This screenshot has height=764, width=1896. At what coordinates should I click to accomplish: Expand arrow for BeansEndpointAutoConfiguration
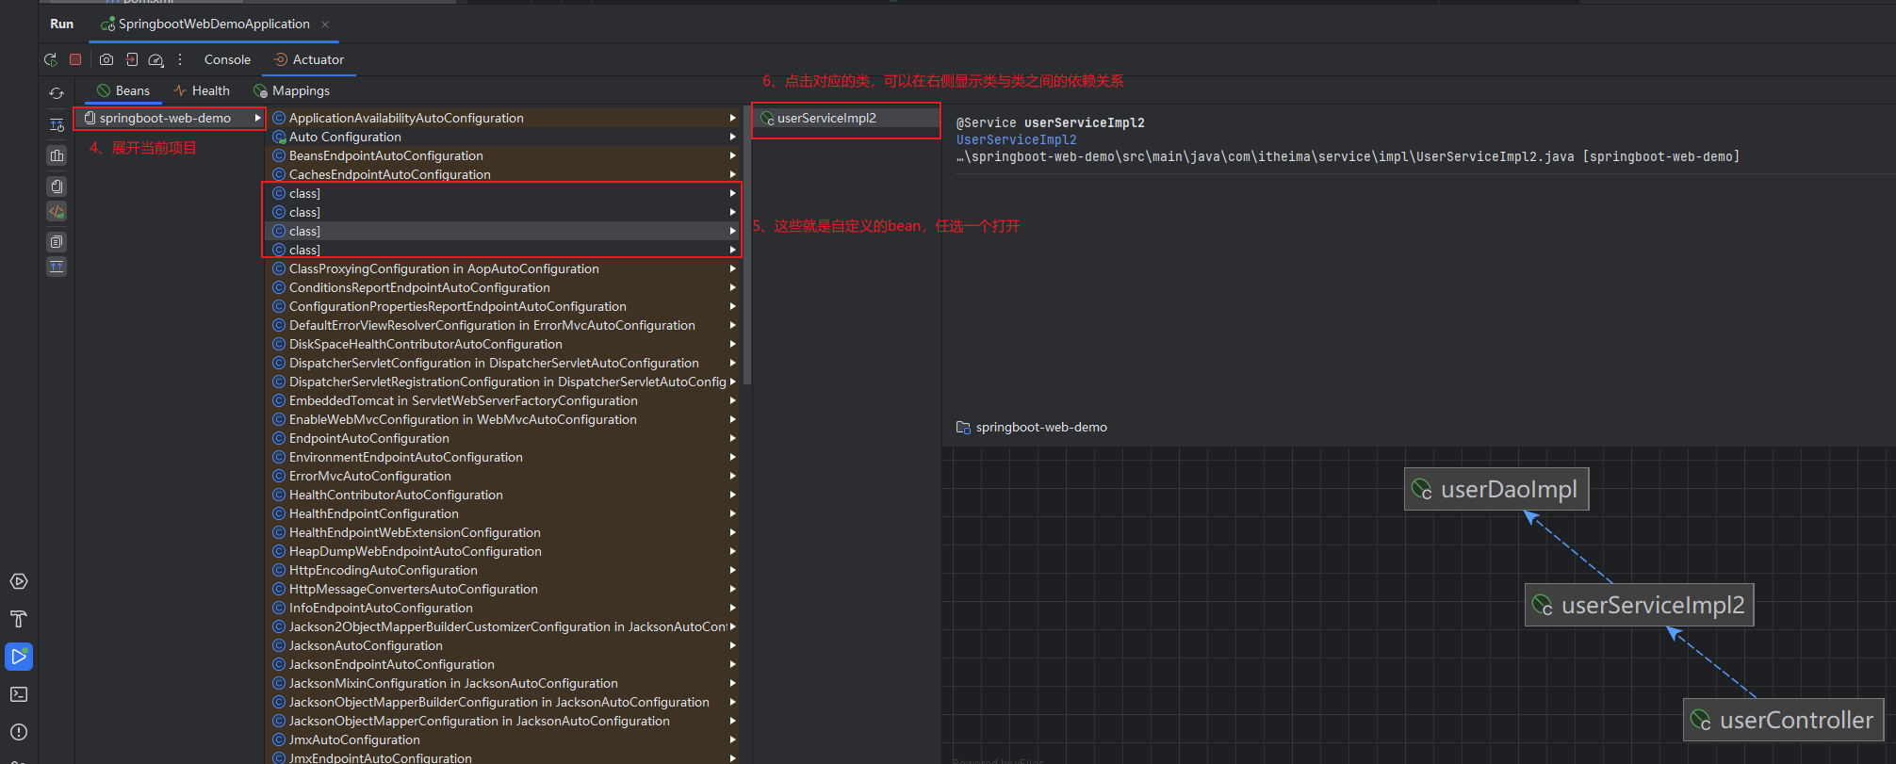[x=732, y=155]
